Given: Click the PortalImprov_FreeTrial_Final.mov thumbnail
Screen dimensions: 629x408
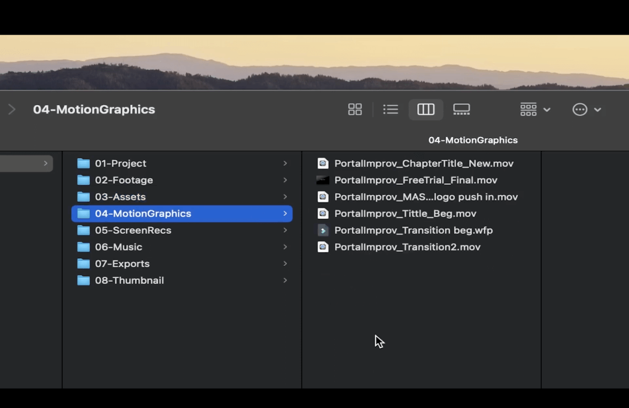Looking at the screenshot, I should coord(323,180).
